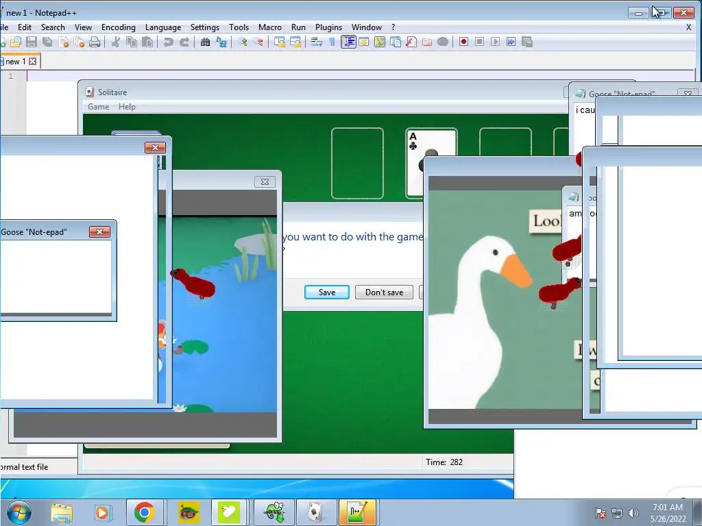Toggle Show All Characters paragraph icon
702x526 pixels.
pyautogui.click(x=332, y=42)
